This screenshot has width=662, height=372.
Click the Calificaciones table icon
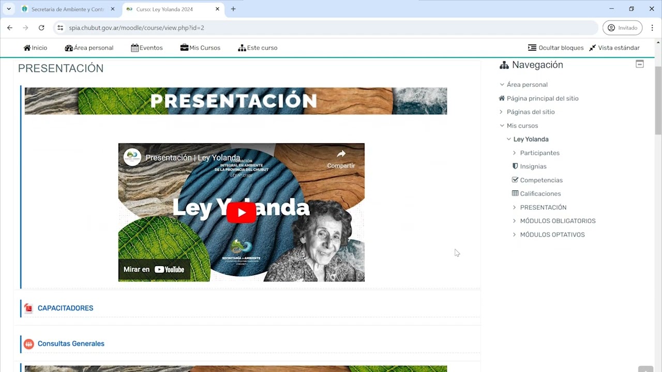point(515,193)
